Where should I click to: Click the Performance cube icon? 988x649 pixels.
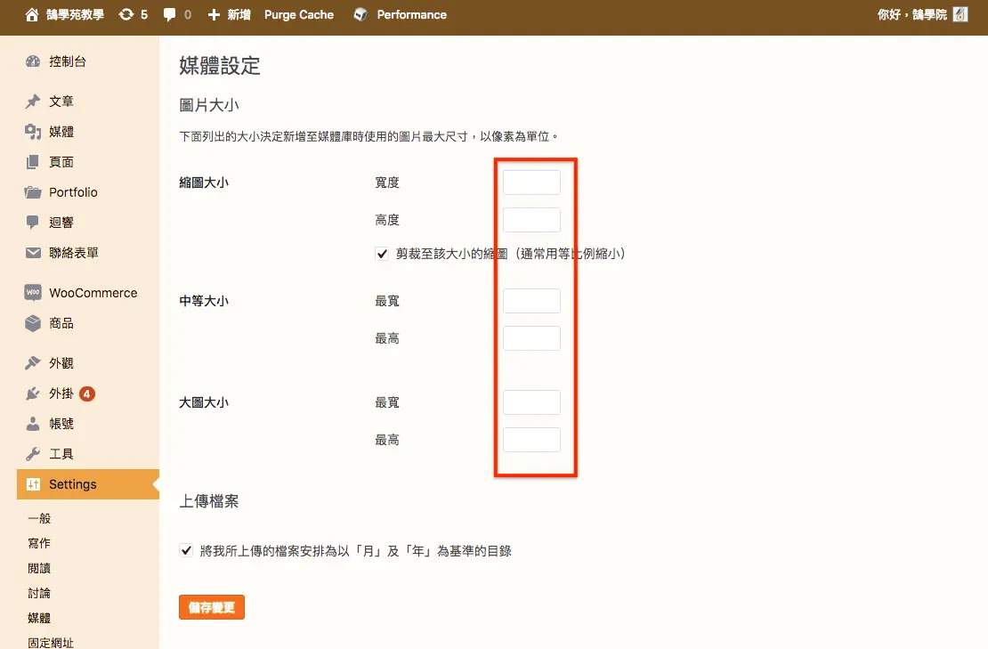click(360, 14)
